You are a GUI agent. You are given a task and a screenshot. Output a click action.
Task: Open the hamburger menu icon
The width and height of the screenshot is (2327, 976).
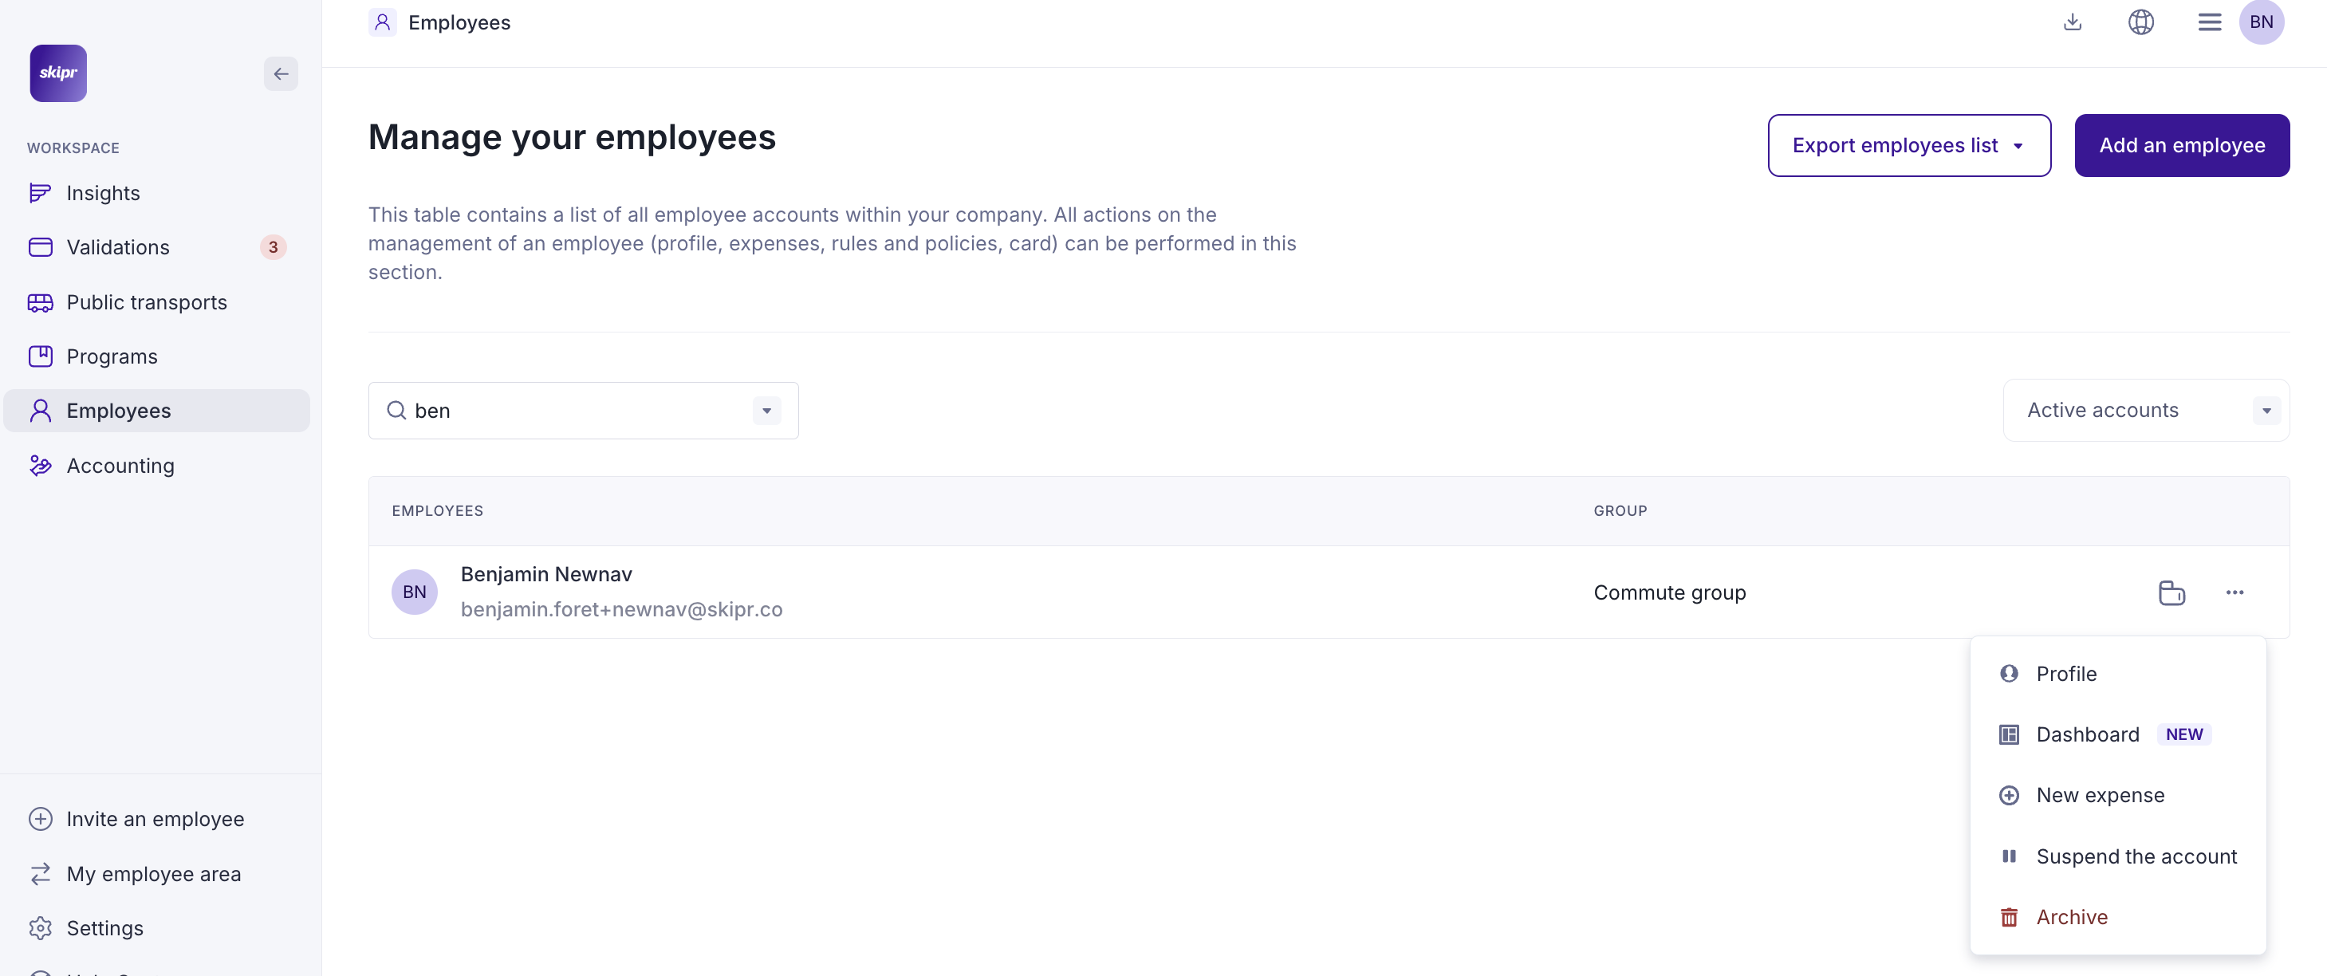tap(2209, 22)
